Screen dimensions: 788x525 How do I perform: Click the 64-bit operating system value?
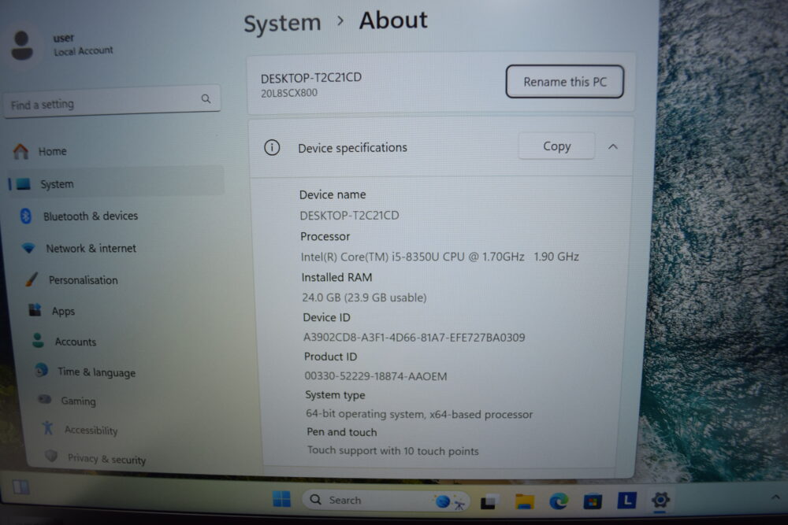click(419, 414)
